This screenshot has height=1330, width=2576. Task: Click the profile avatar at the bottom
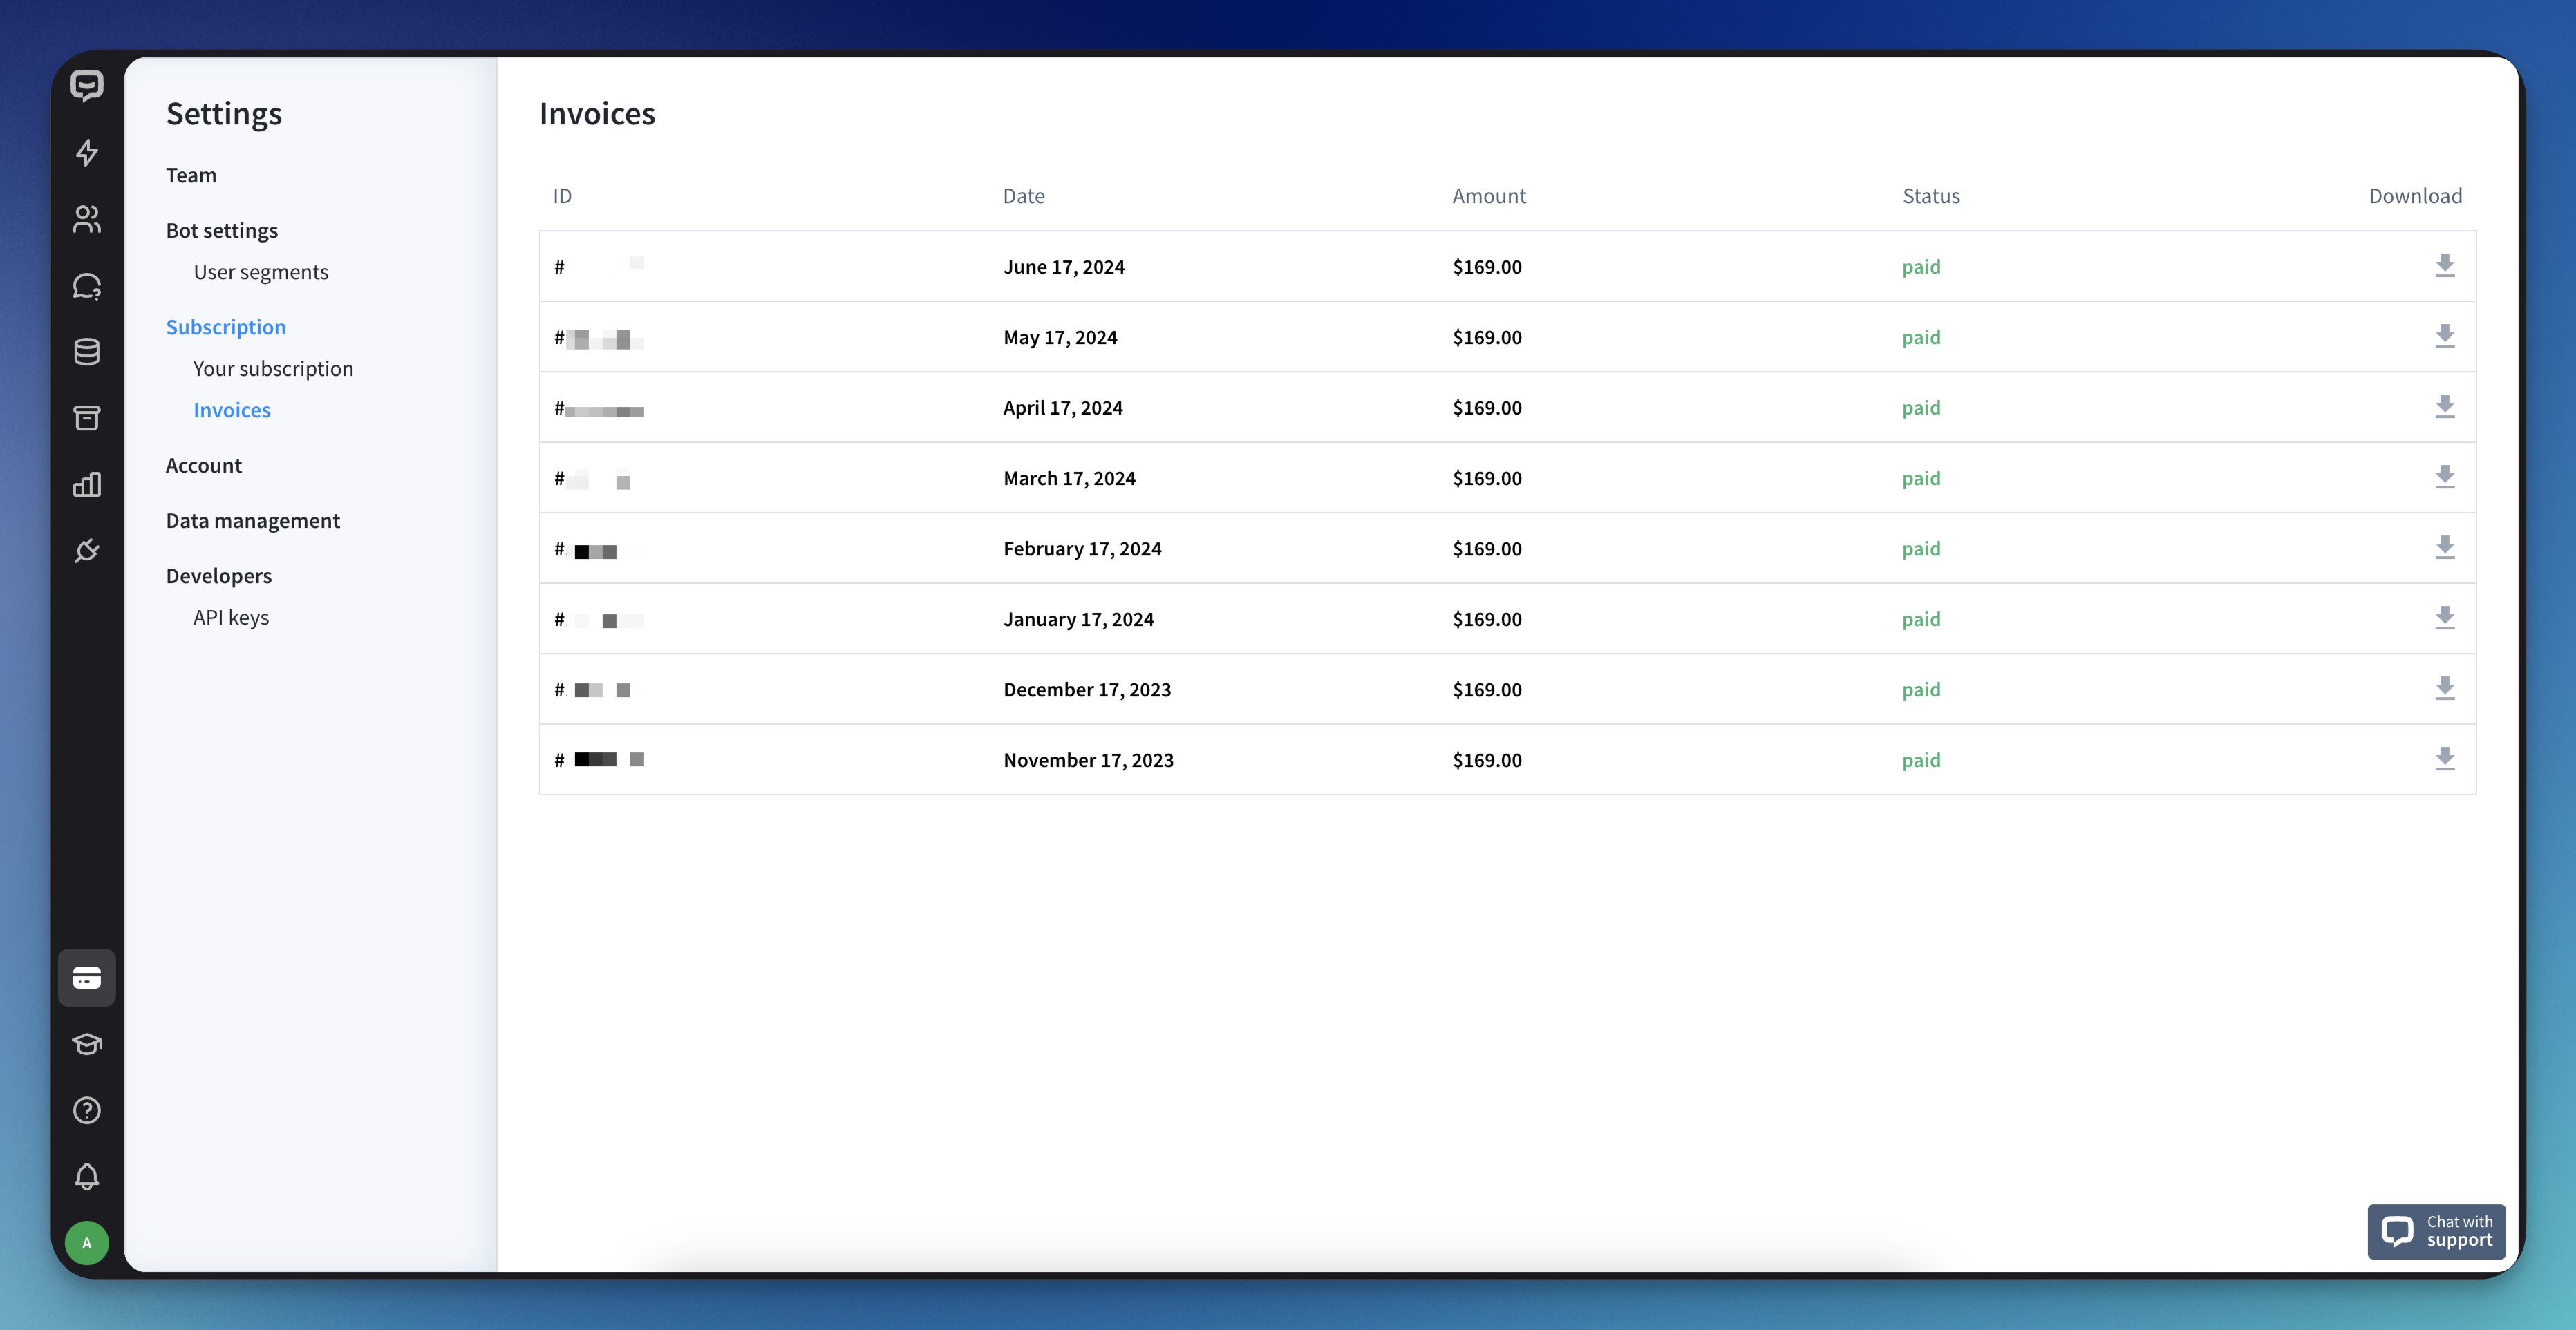point(87,1243)
